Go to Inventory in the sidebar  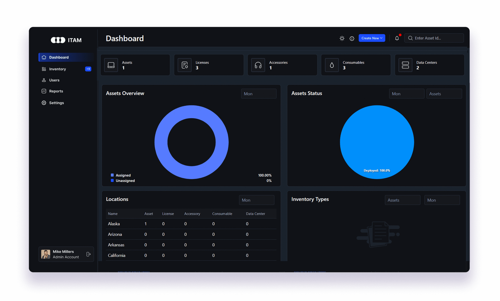coord(57,69)
